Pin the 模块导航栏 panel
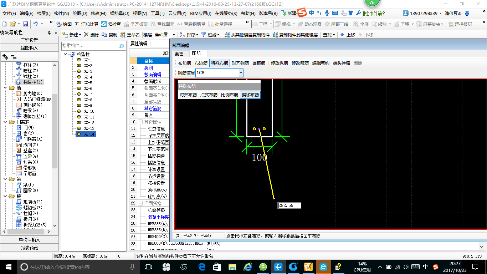The height and width of the screenshot is (274, 487). pos(49,32)
